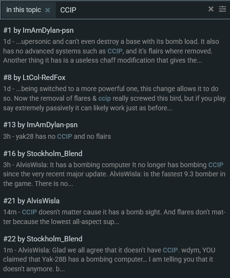Image resolution: width=230 pixels, height=278 pixels.
Task: Click the 'yak28 has no CCIP' excerpt
Action: (x=57, y=136)
